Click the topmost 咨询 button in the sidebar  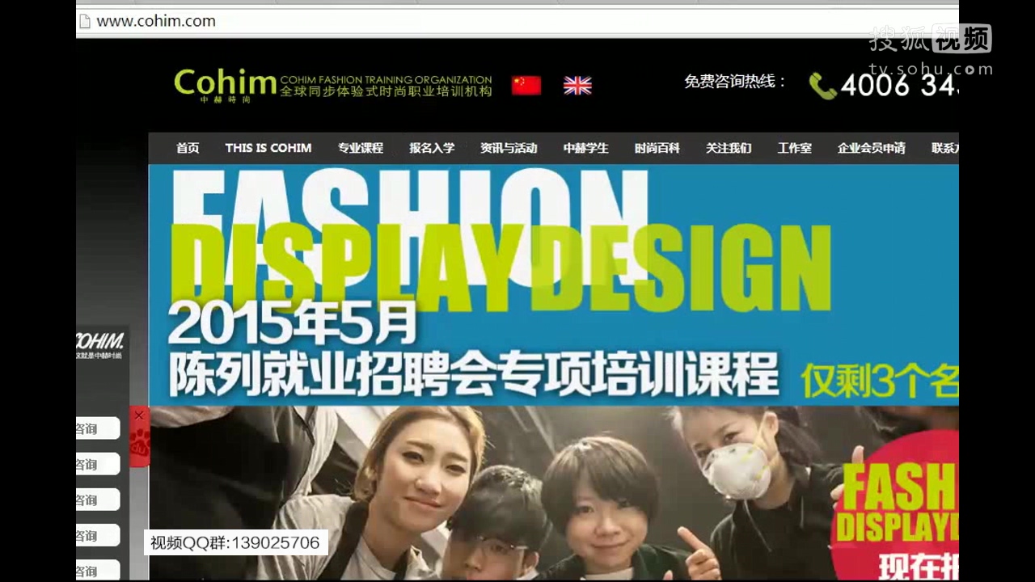[x=98, y=428]
